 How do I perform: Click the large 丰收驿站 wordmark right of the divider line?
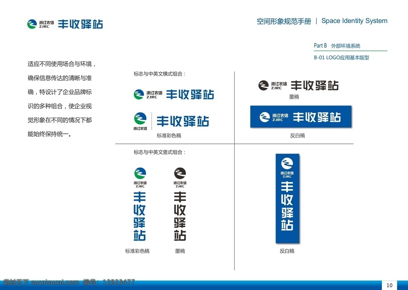tap(183, 121)
